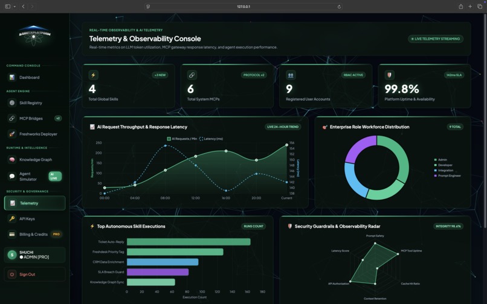Click the SLA Breach Guard purple bar
Viewport: 487px width, 304px height.
[x=158, y=272]
